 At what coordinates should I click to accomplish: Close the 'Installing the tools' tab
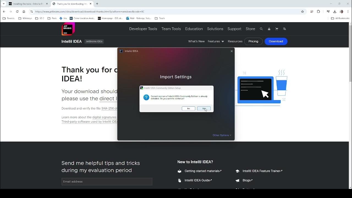pyautogui.click(x=47, y=4)
